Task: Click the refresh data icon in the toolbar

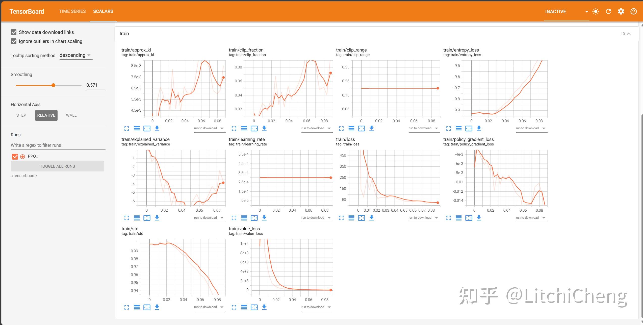Action: pos(608,11)
